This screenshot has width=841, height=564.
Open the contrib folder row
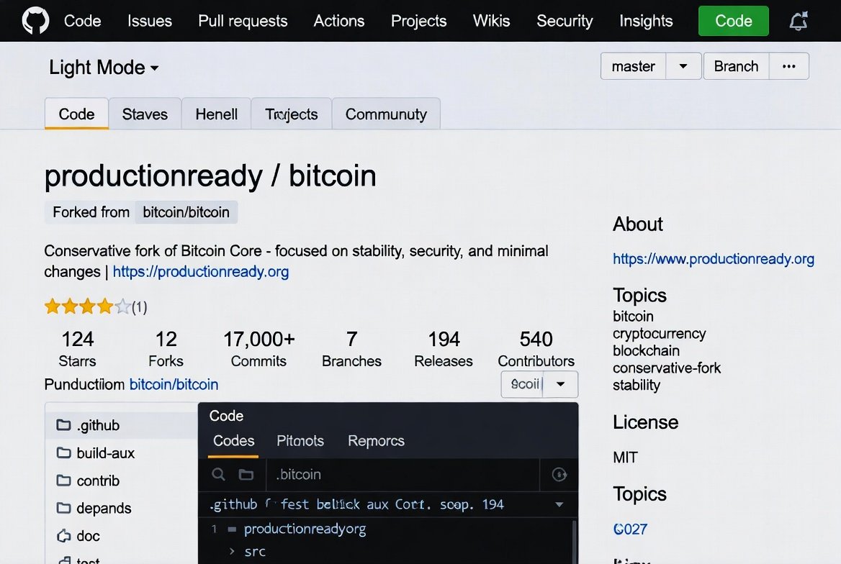point(122,481)
